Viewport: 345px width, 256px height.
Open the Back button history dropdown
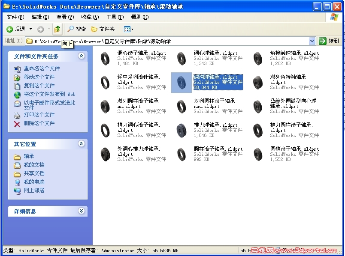30,29
